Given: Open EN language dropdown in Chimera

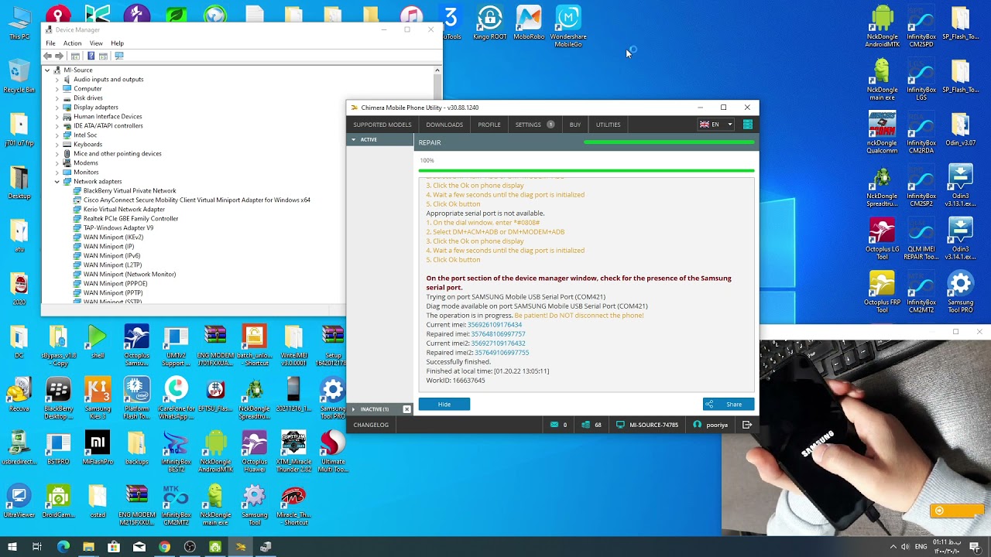Looking at the screenshot, I should tap(716, 125).
